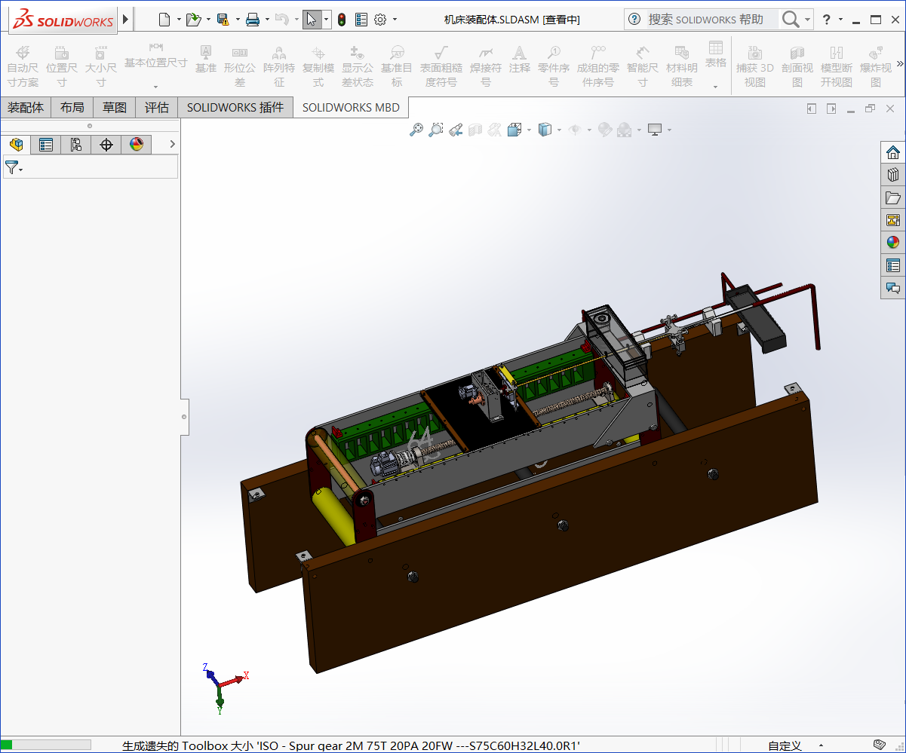The width and height of the screenshot is (906, 753).
Task: Click the Save icon in the top toolbar
Action: point(223,20)
